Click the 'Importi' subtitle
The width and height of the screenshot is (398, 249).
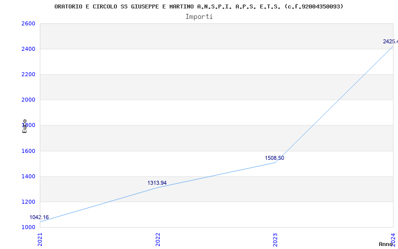(x=199, y=17)
